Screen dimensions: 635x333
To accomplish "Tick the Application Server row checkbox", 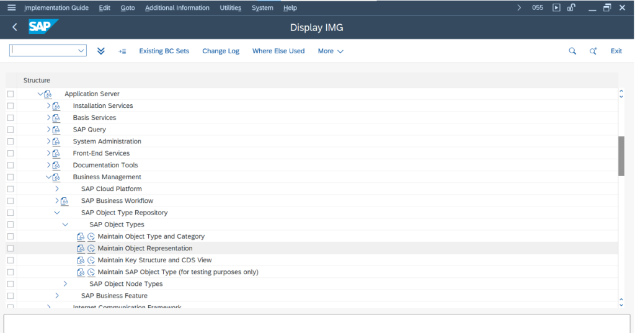I will coord(11,94).
